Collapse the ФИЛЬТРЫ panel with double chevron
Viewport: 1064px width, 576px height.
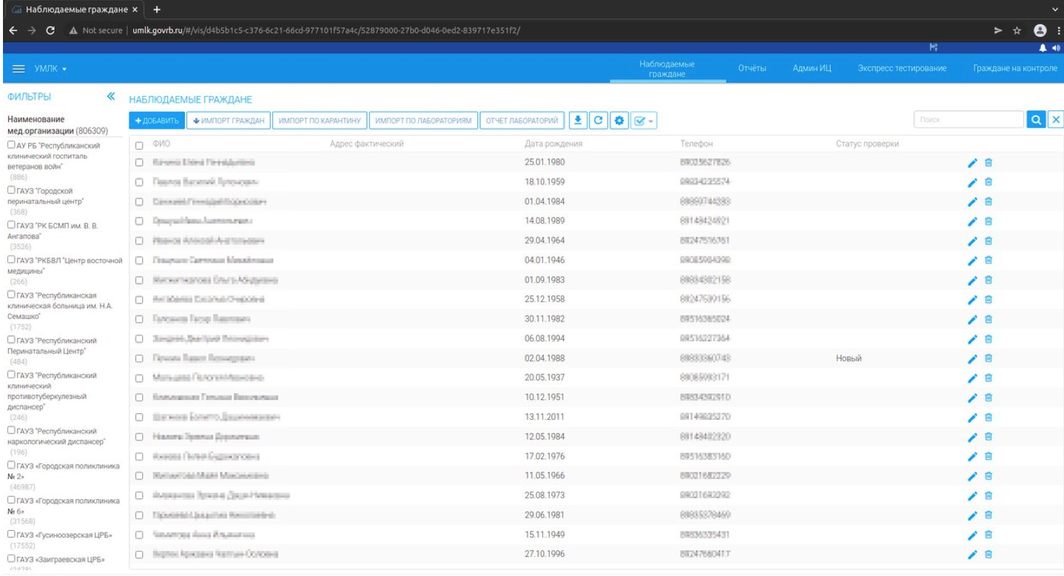tap(111, 97)
